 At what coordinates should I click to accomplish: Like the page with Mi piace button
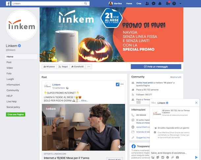(x=49, y=67)
